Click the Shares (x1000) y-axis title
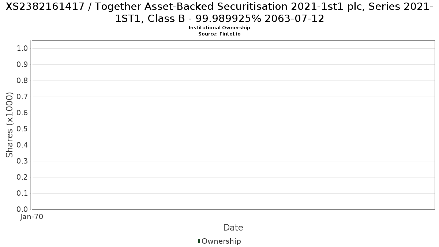The height and width of the screenshot is (247, 439). point(10,125)
